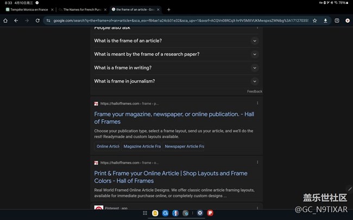353x220 pixels.
Task: Click the Feedback link below questions
Action: click(x=254, y=92)
